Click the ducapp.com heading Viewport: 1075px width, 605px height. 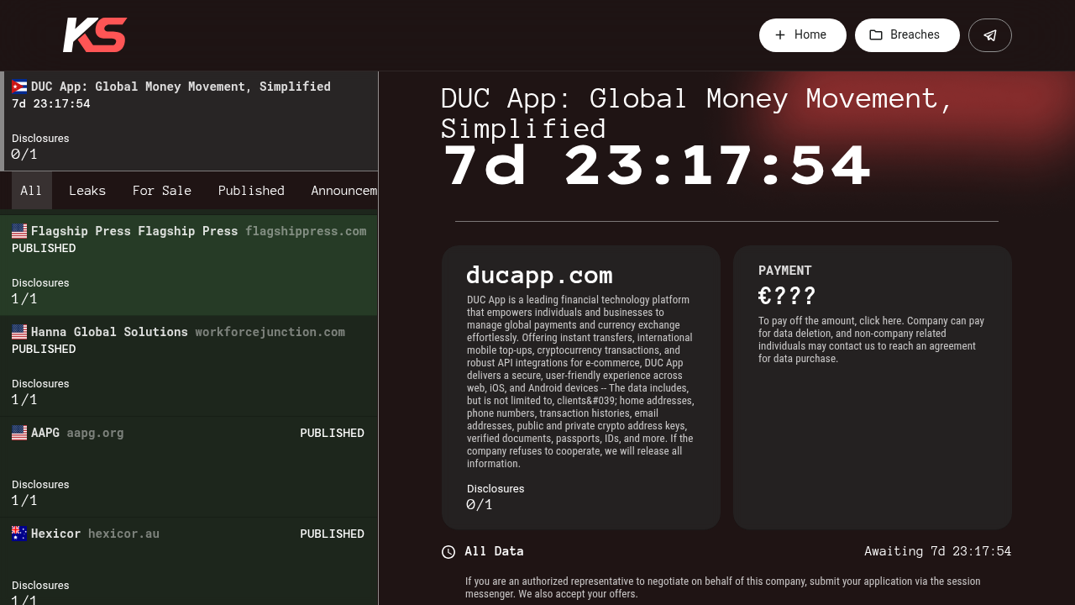[x=540, y=275]
